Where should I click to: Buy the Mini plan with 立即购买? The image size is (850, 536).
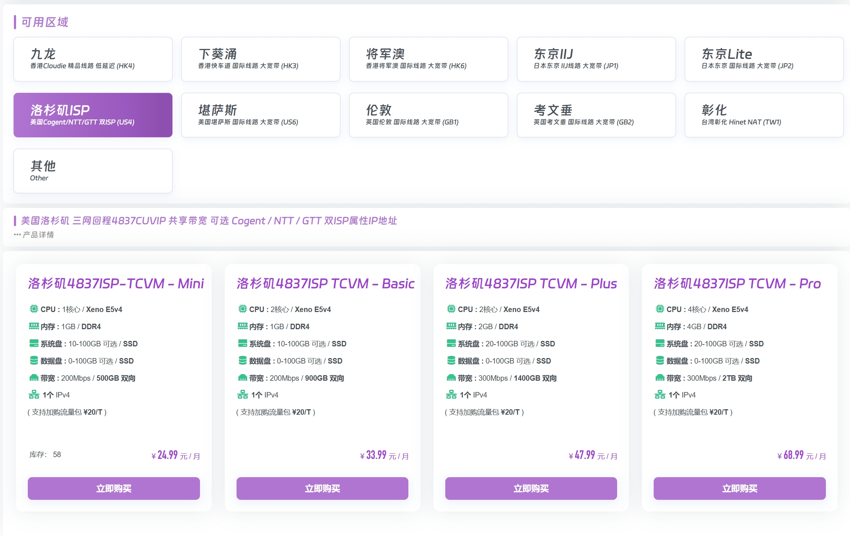click(114, 489)
